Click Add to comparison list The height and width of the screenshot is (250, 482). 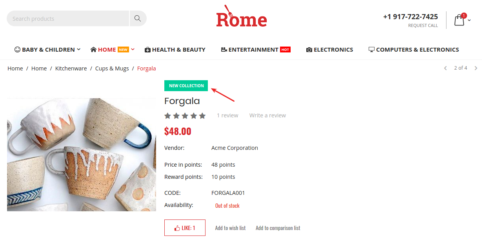278,228
